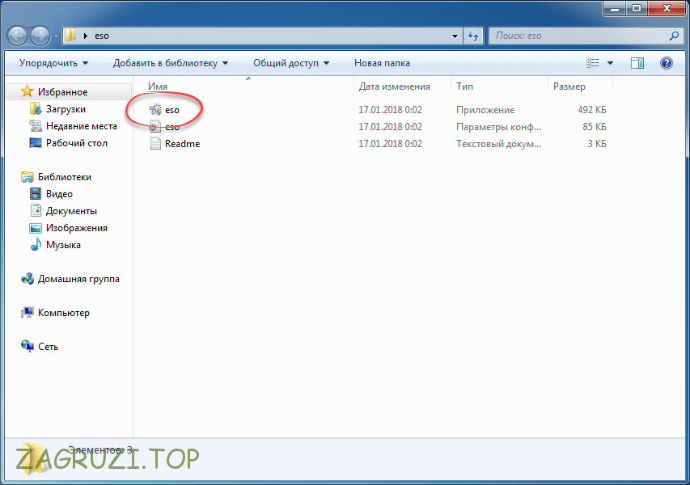Click the folder icon in address bar

[x=70, y=36]
